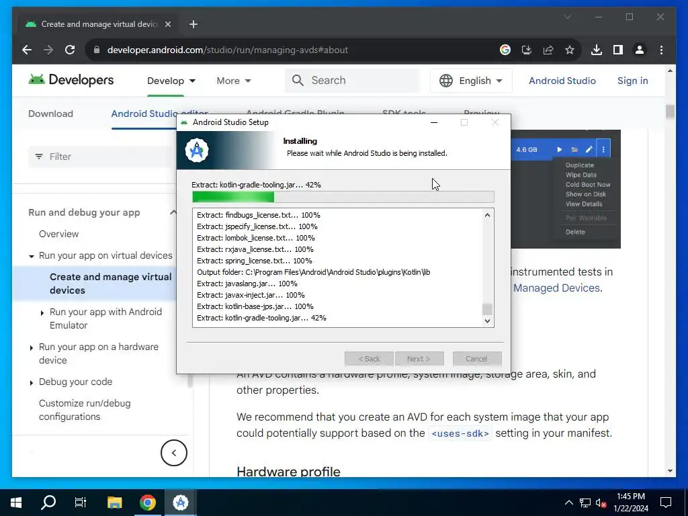Click Cancel button in setup dialog
688x516 pixels.
(x=477, y=359)
